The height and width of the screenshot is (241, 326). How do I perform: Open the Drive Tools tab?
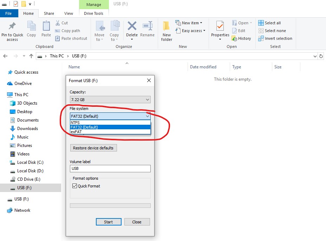point(93,13)
